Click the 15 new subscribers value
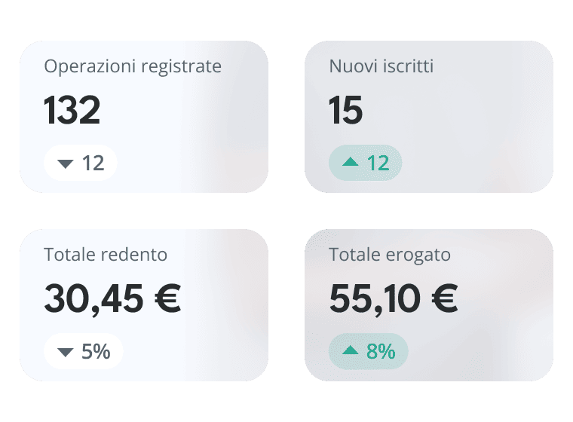The image size is (573, 422). click(346, 111)
